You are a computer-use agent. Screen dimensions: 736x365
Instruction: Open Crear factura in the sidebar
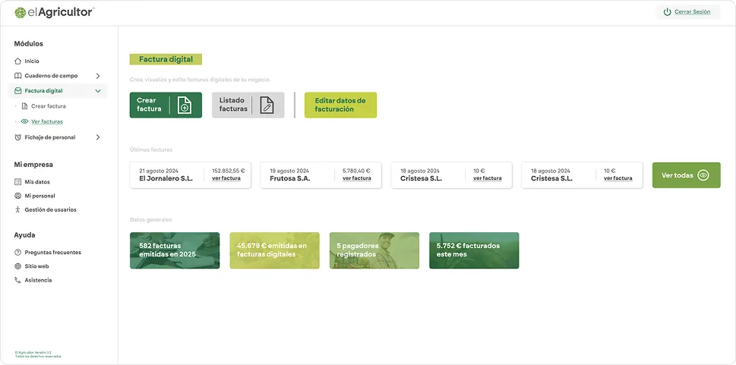point(48,106)
